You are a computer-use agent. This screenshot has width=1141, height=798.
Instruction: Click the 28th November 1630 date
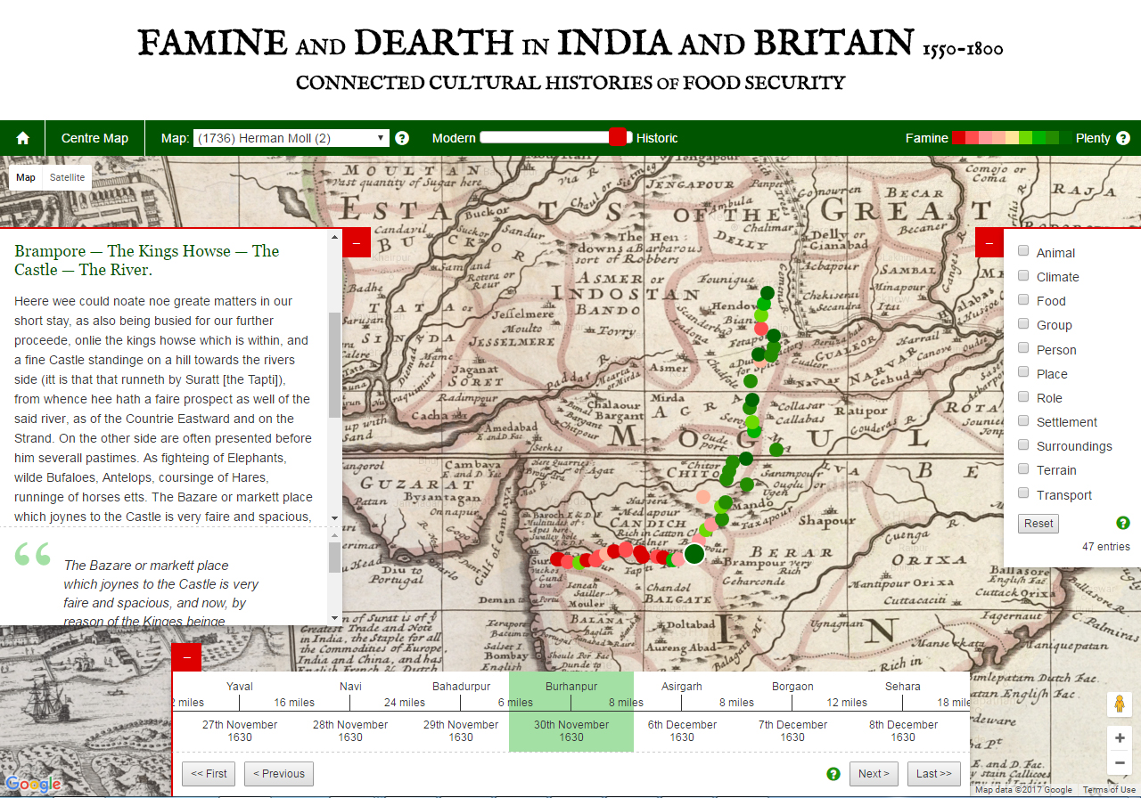click(x=350, y=731)
